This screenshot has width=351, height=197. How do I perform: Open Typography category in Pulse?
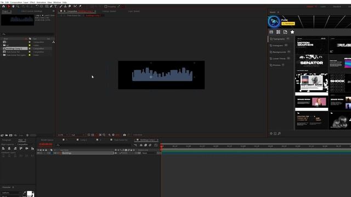pos(279,39)
